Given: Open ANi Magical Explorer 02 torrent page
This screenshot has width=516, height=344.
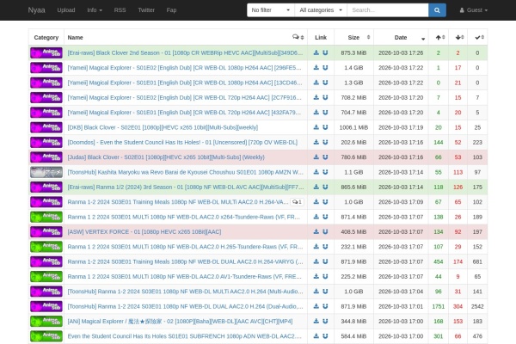Looking at the screenshot, I should tap(180, 322).
